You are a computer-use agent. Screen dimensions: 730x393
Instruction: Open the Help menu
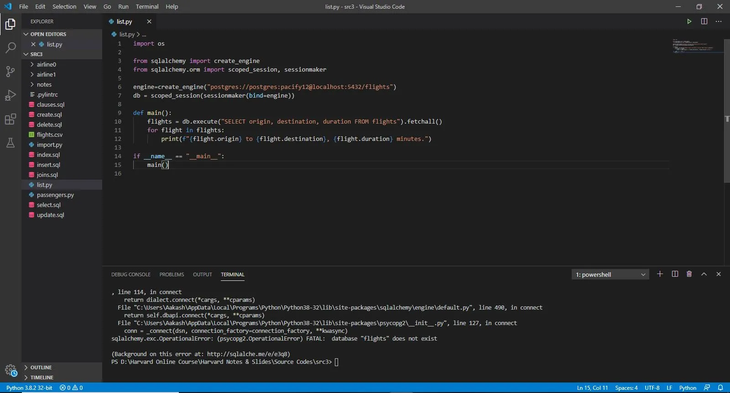point(172,6)
